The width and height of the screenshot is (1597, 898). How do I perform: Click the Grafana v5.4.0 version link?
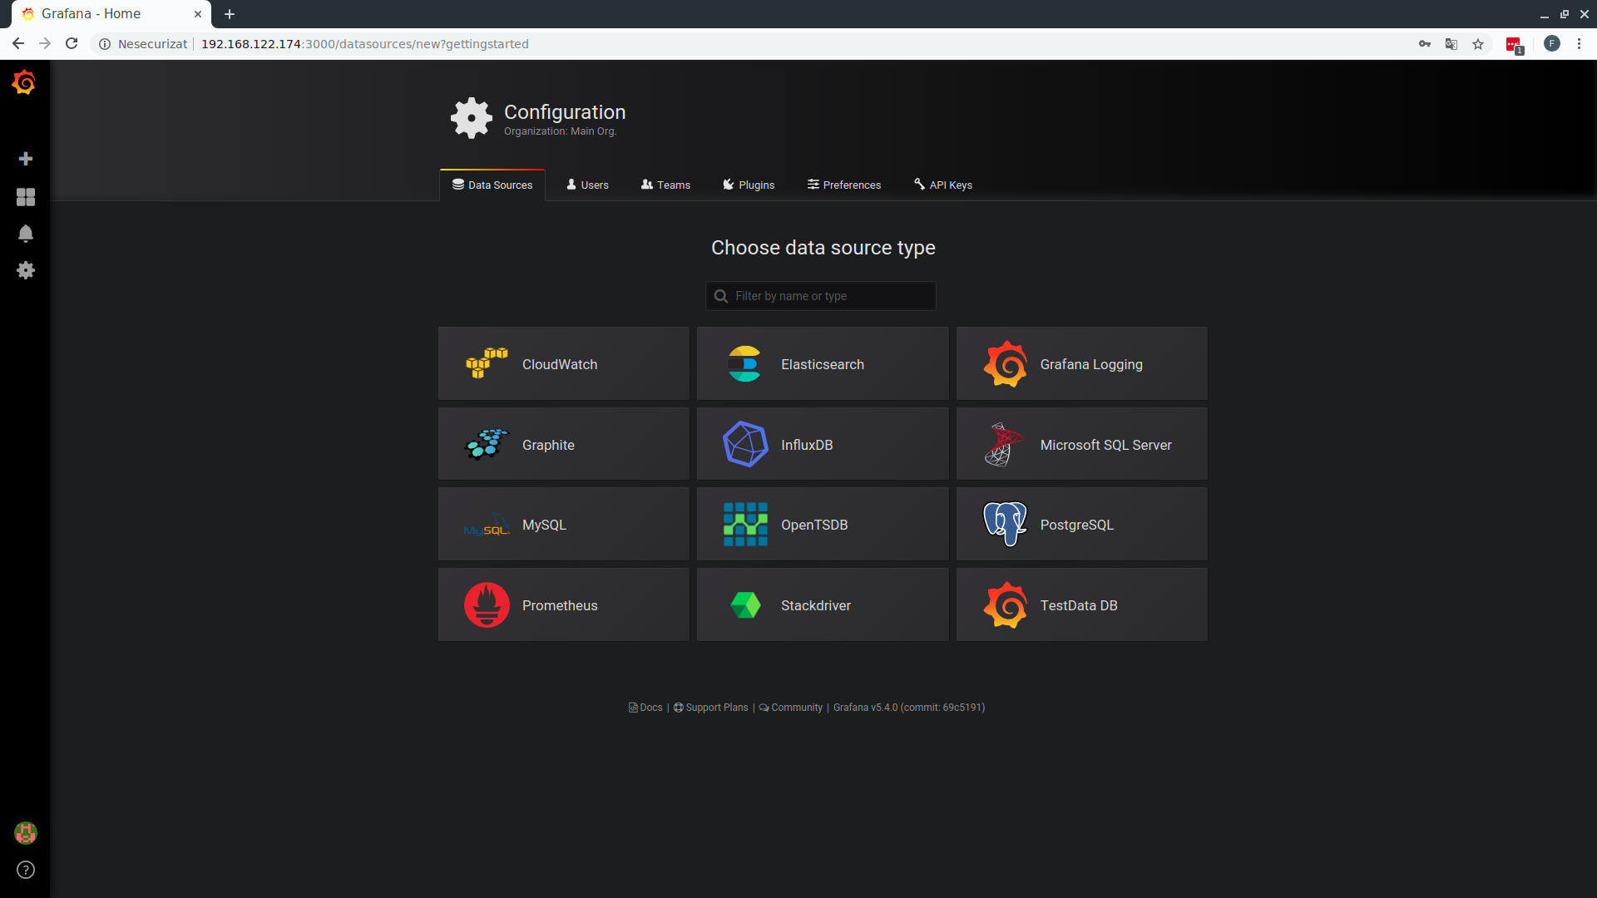[x=909, y=708]
